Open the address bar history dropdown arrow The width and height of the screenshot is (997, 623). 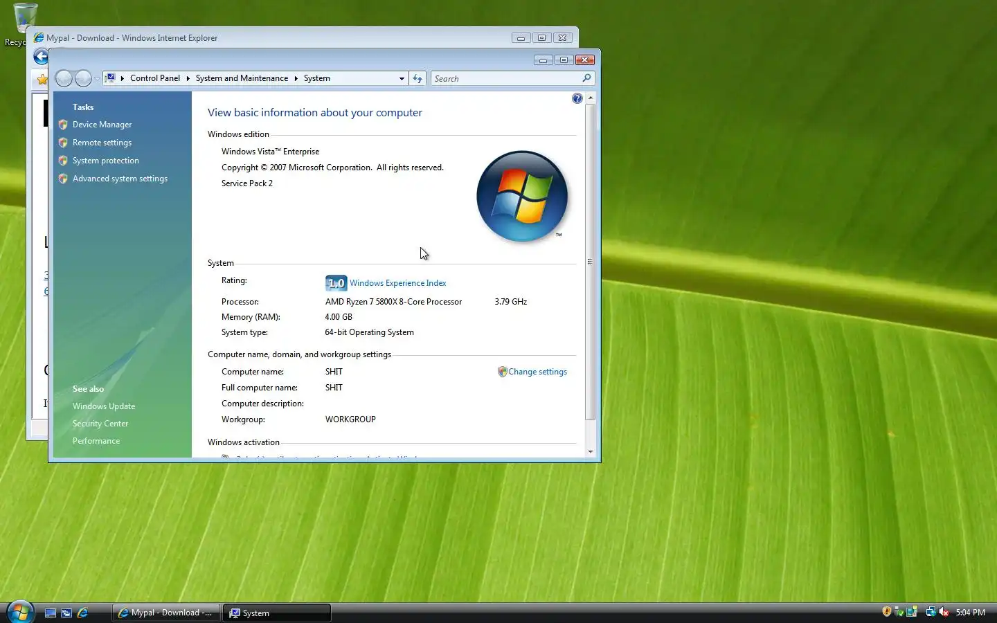point(402,78)
